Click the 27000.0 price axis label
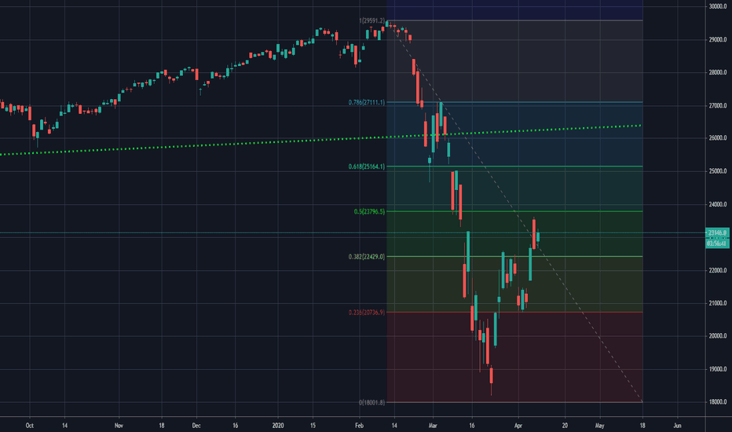 pos(718,105)
